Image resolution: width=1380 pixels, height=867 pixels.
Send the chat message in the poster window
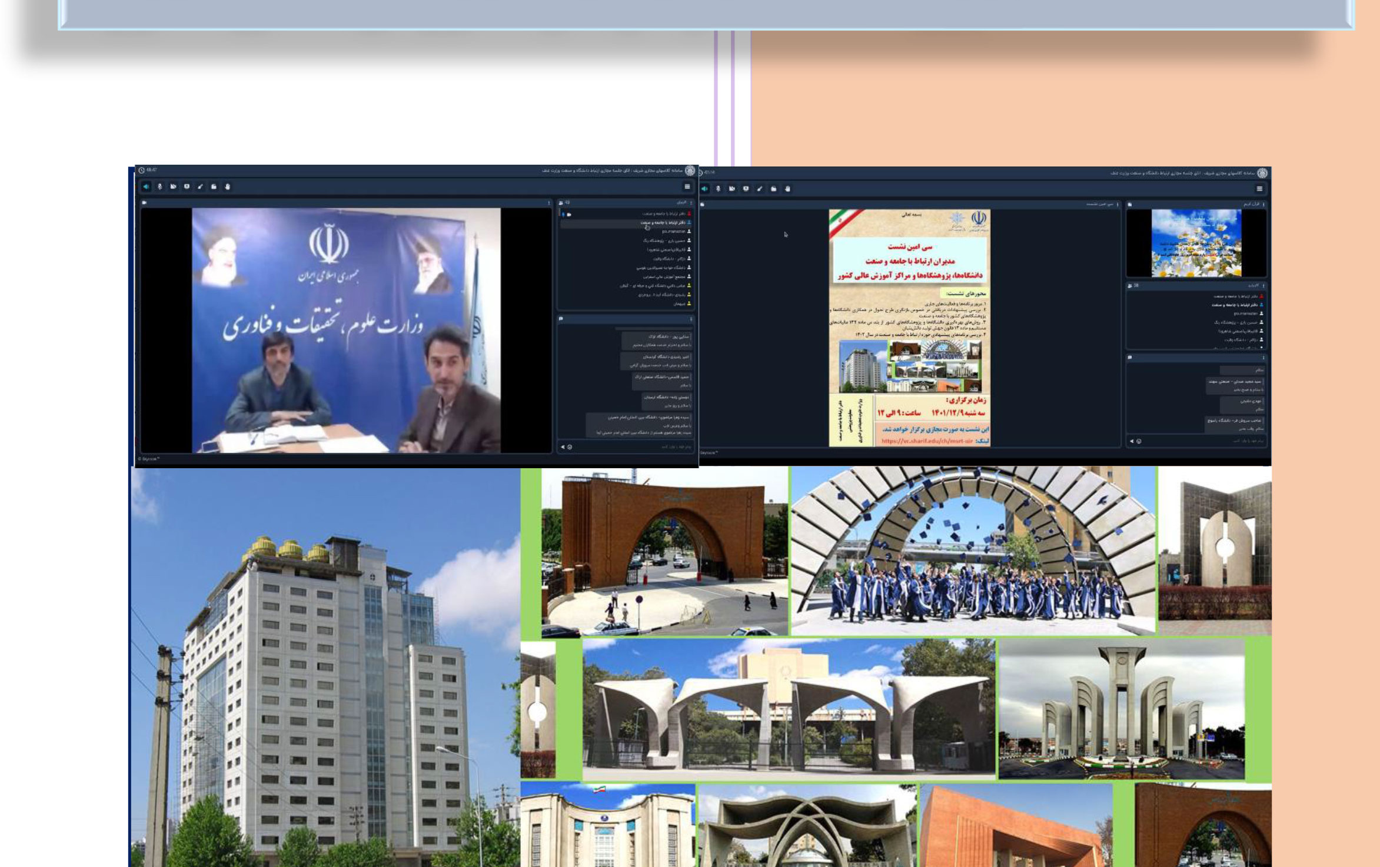click(1132, 441)
